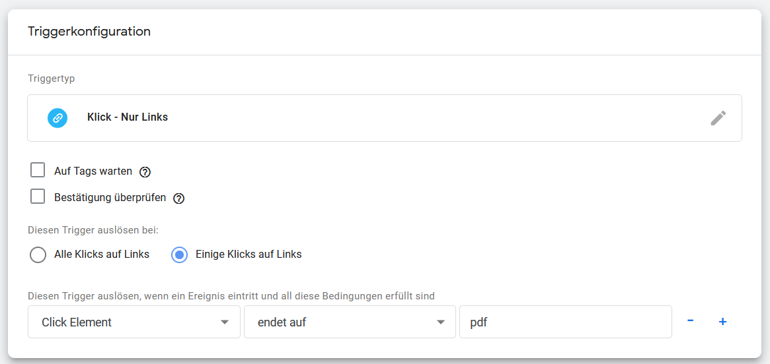The height and width of the screenshot is (364, 770).
Task: Click the arrow in endet auf dropdown
Action: 440,322
